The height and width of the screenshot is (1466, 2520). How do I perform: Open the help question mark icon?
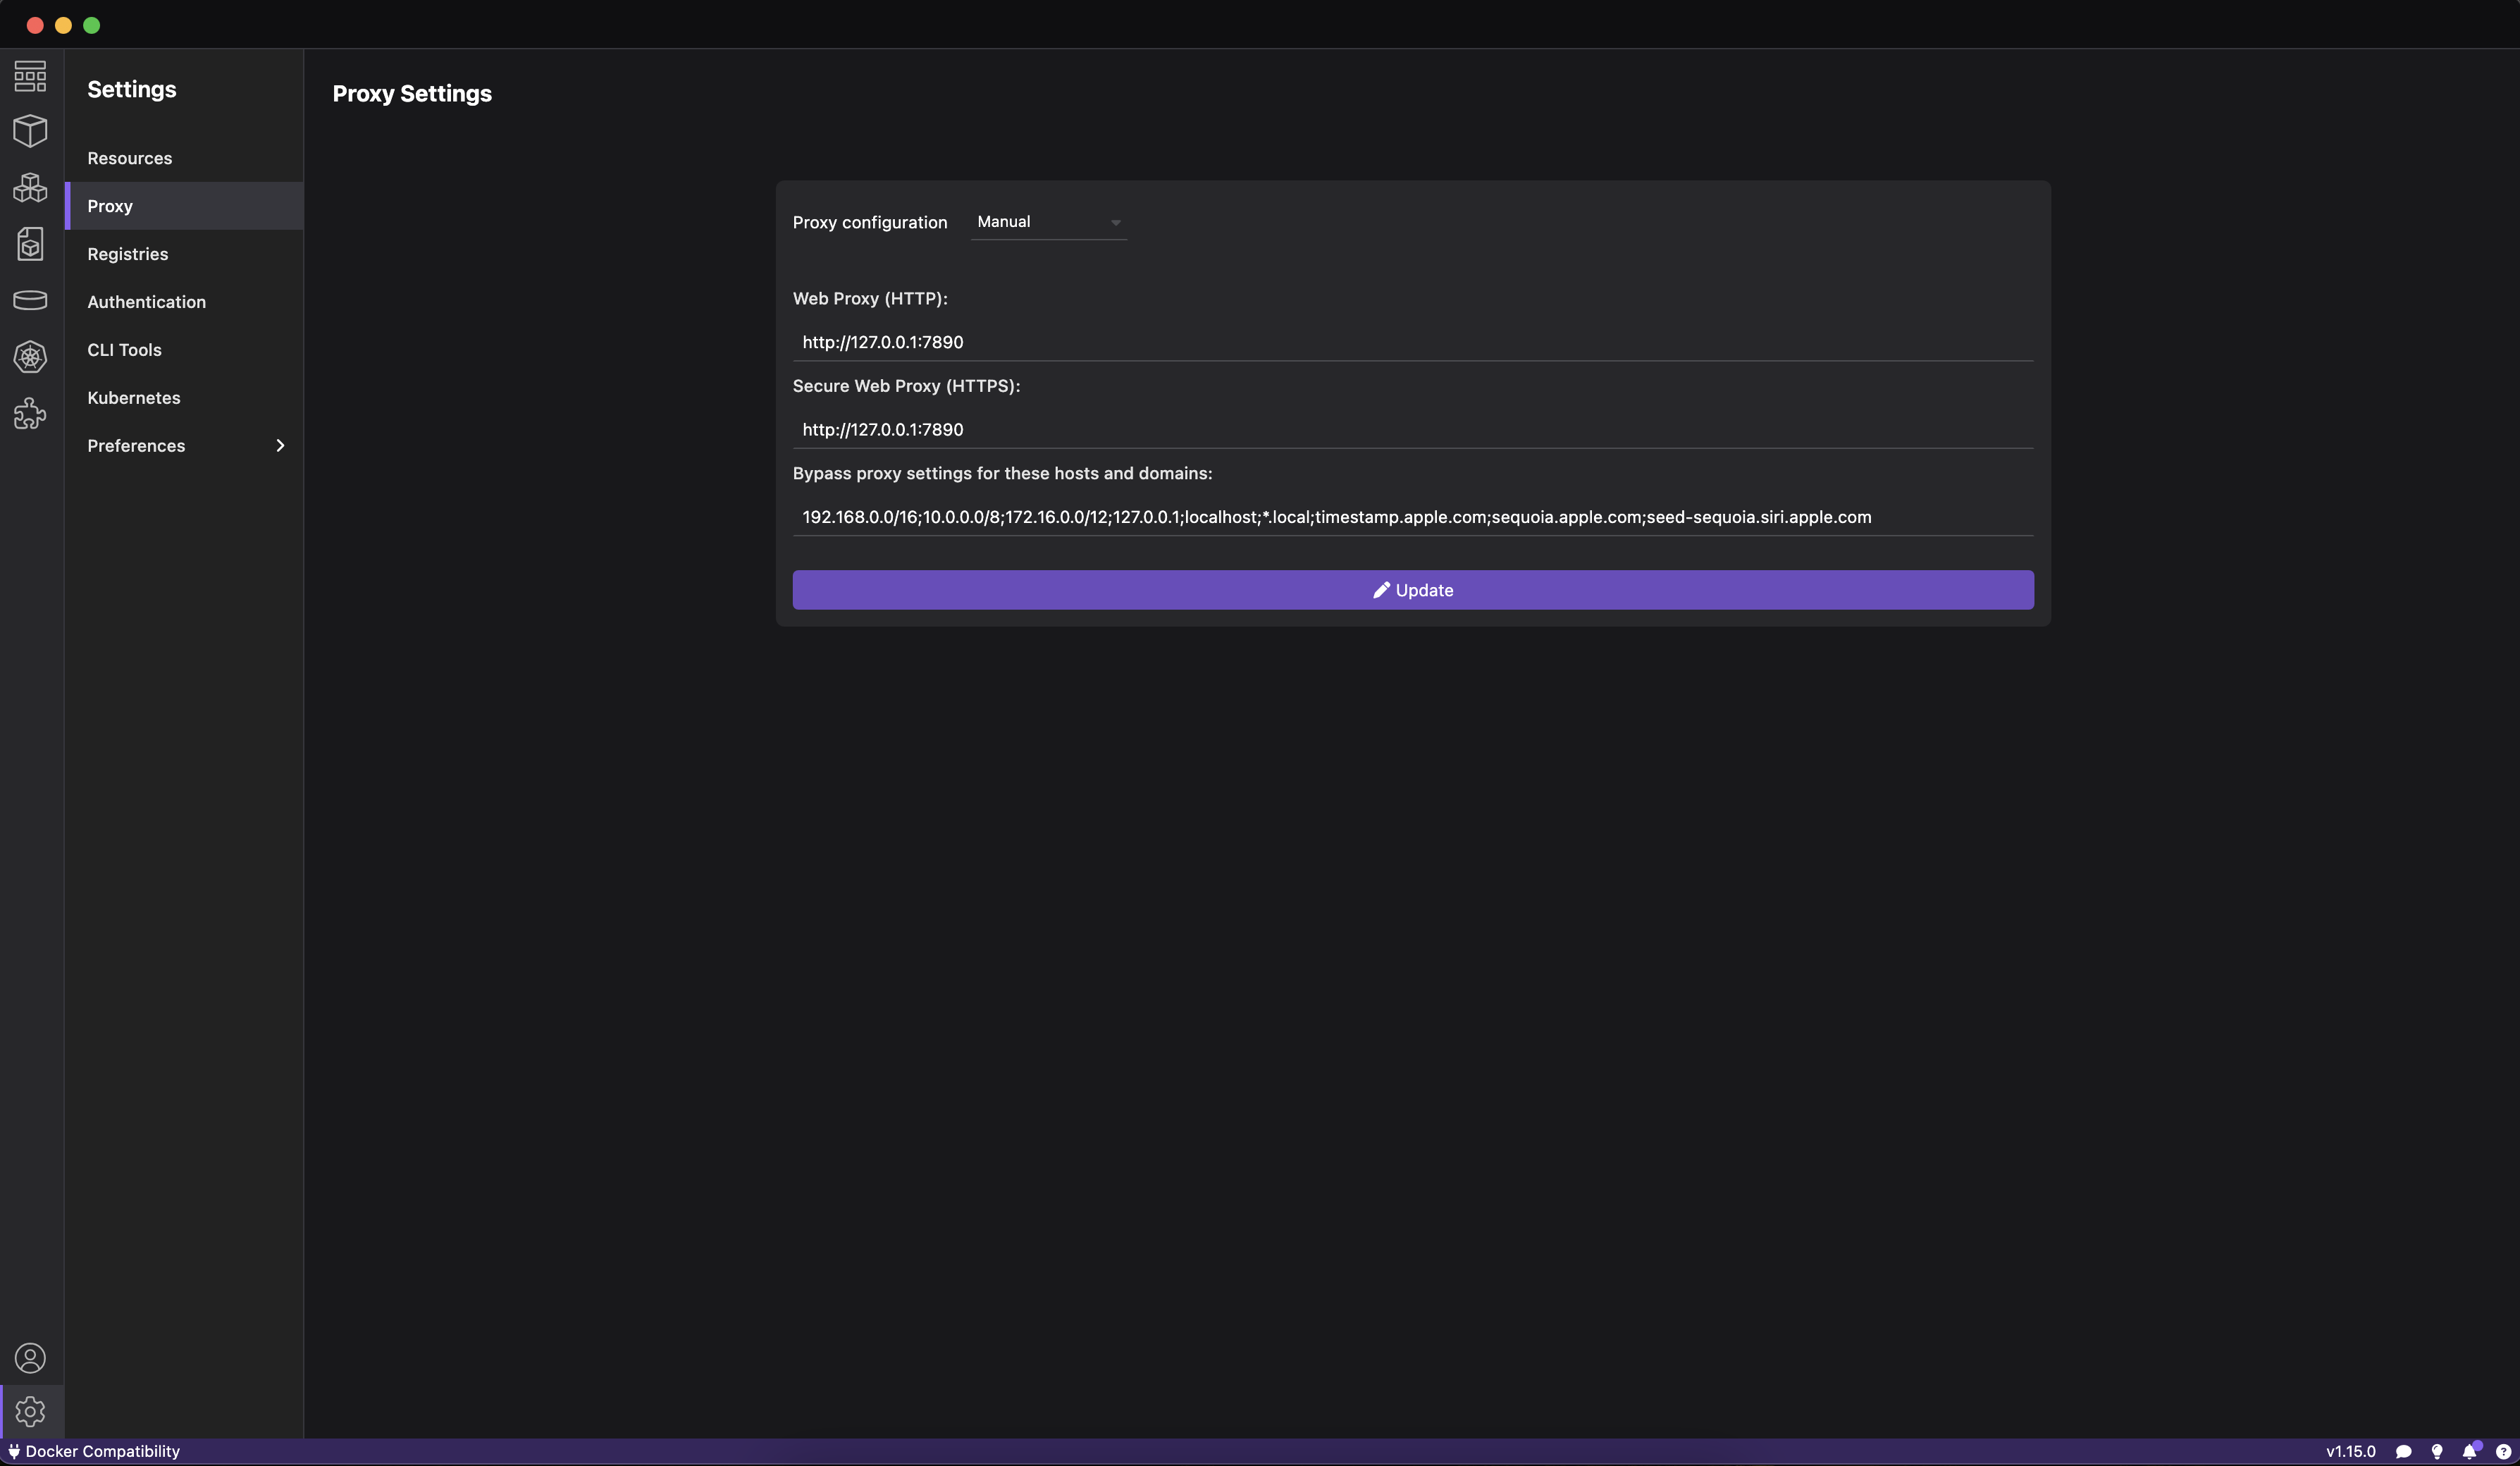(2503, 1452)
